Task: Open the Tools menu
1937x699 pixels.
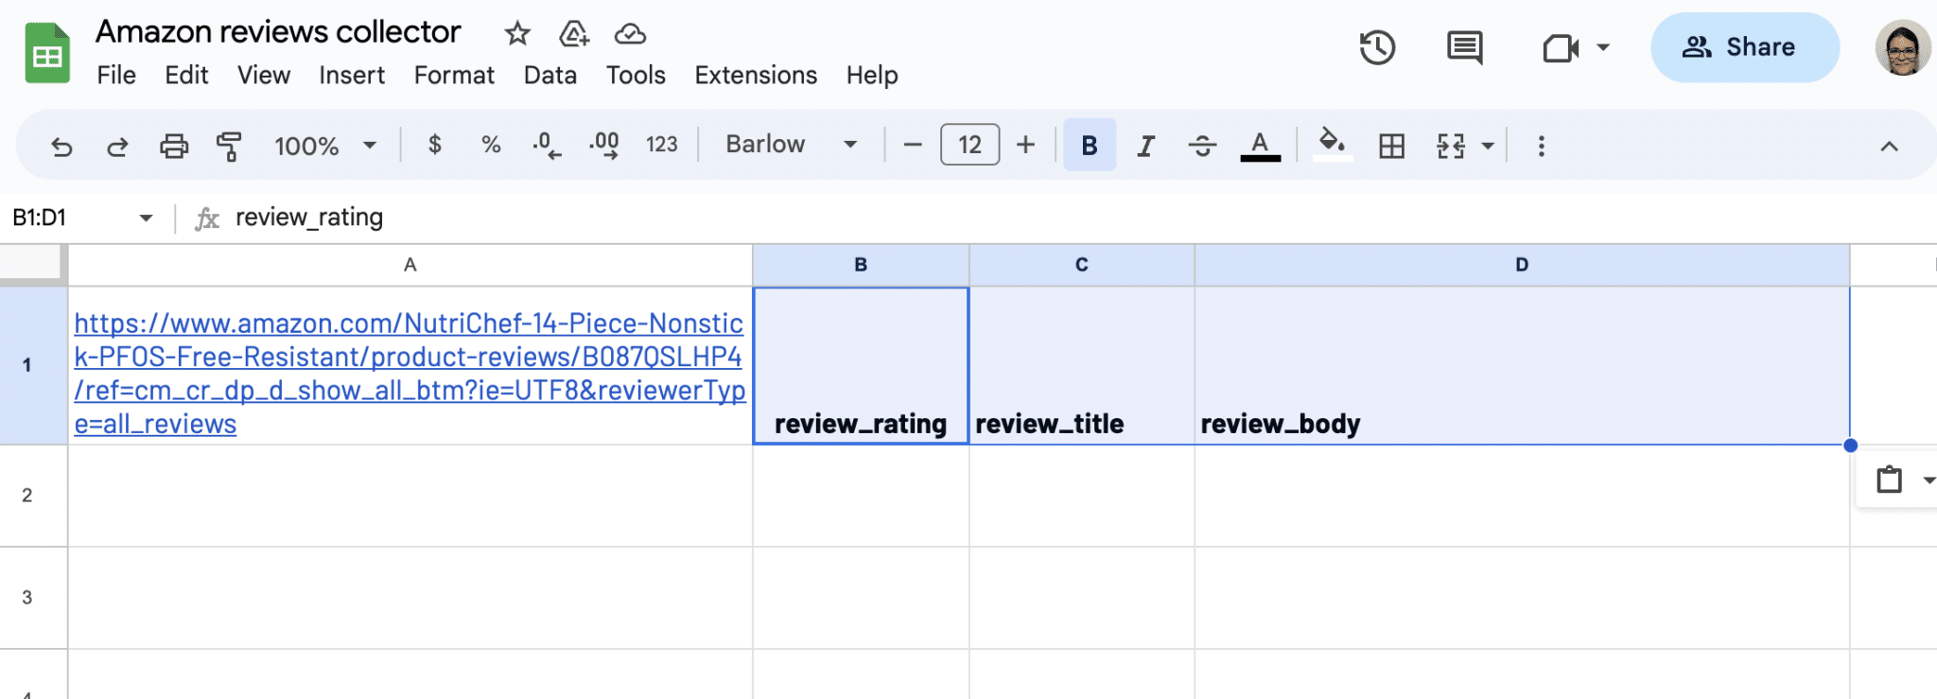Action: point(636,75)
